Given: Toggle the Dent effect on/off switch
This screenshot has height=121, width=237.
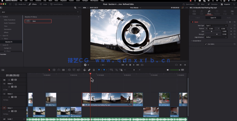Looking at the screenshot, I should [192, 22].
